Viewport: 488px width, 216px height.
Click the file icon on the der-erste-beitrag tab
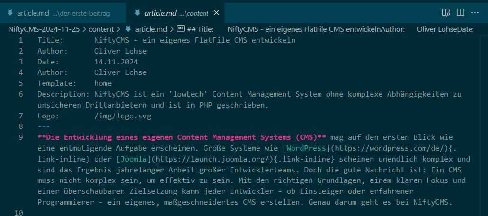pyautogui.click(x=10, y=13)
